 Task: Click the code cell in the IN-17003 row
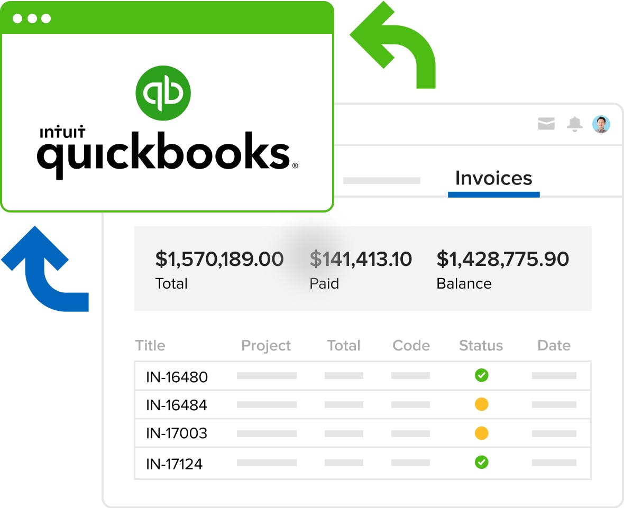[x=410, y=433]
